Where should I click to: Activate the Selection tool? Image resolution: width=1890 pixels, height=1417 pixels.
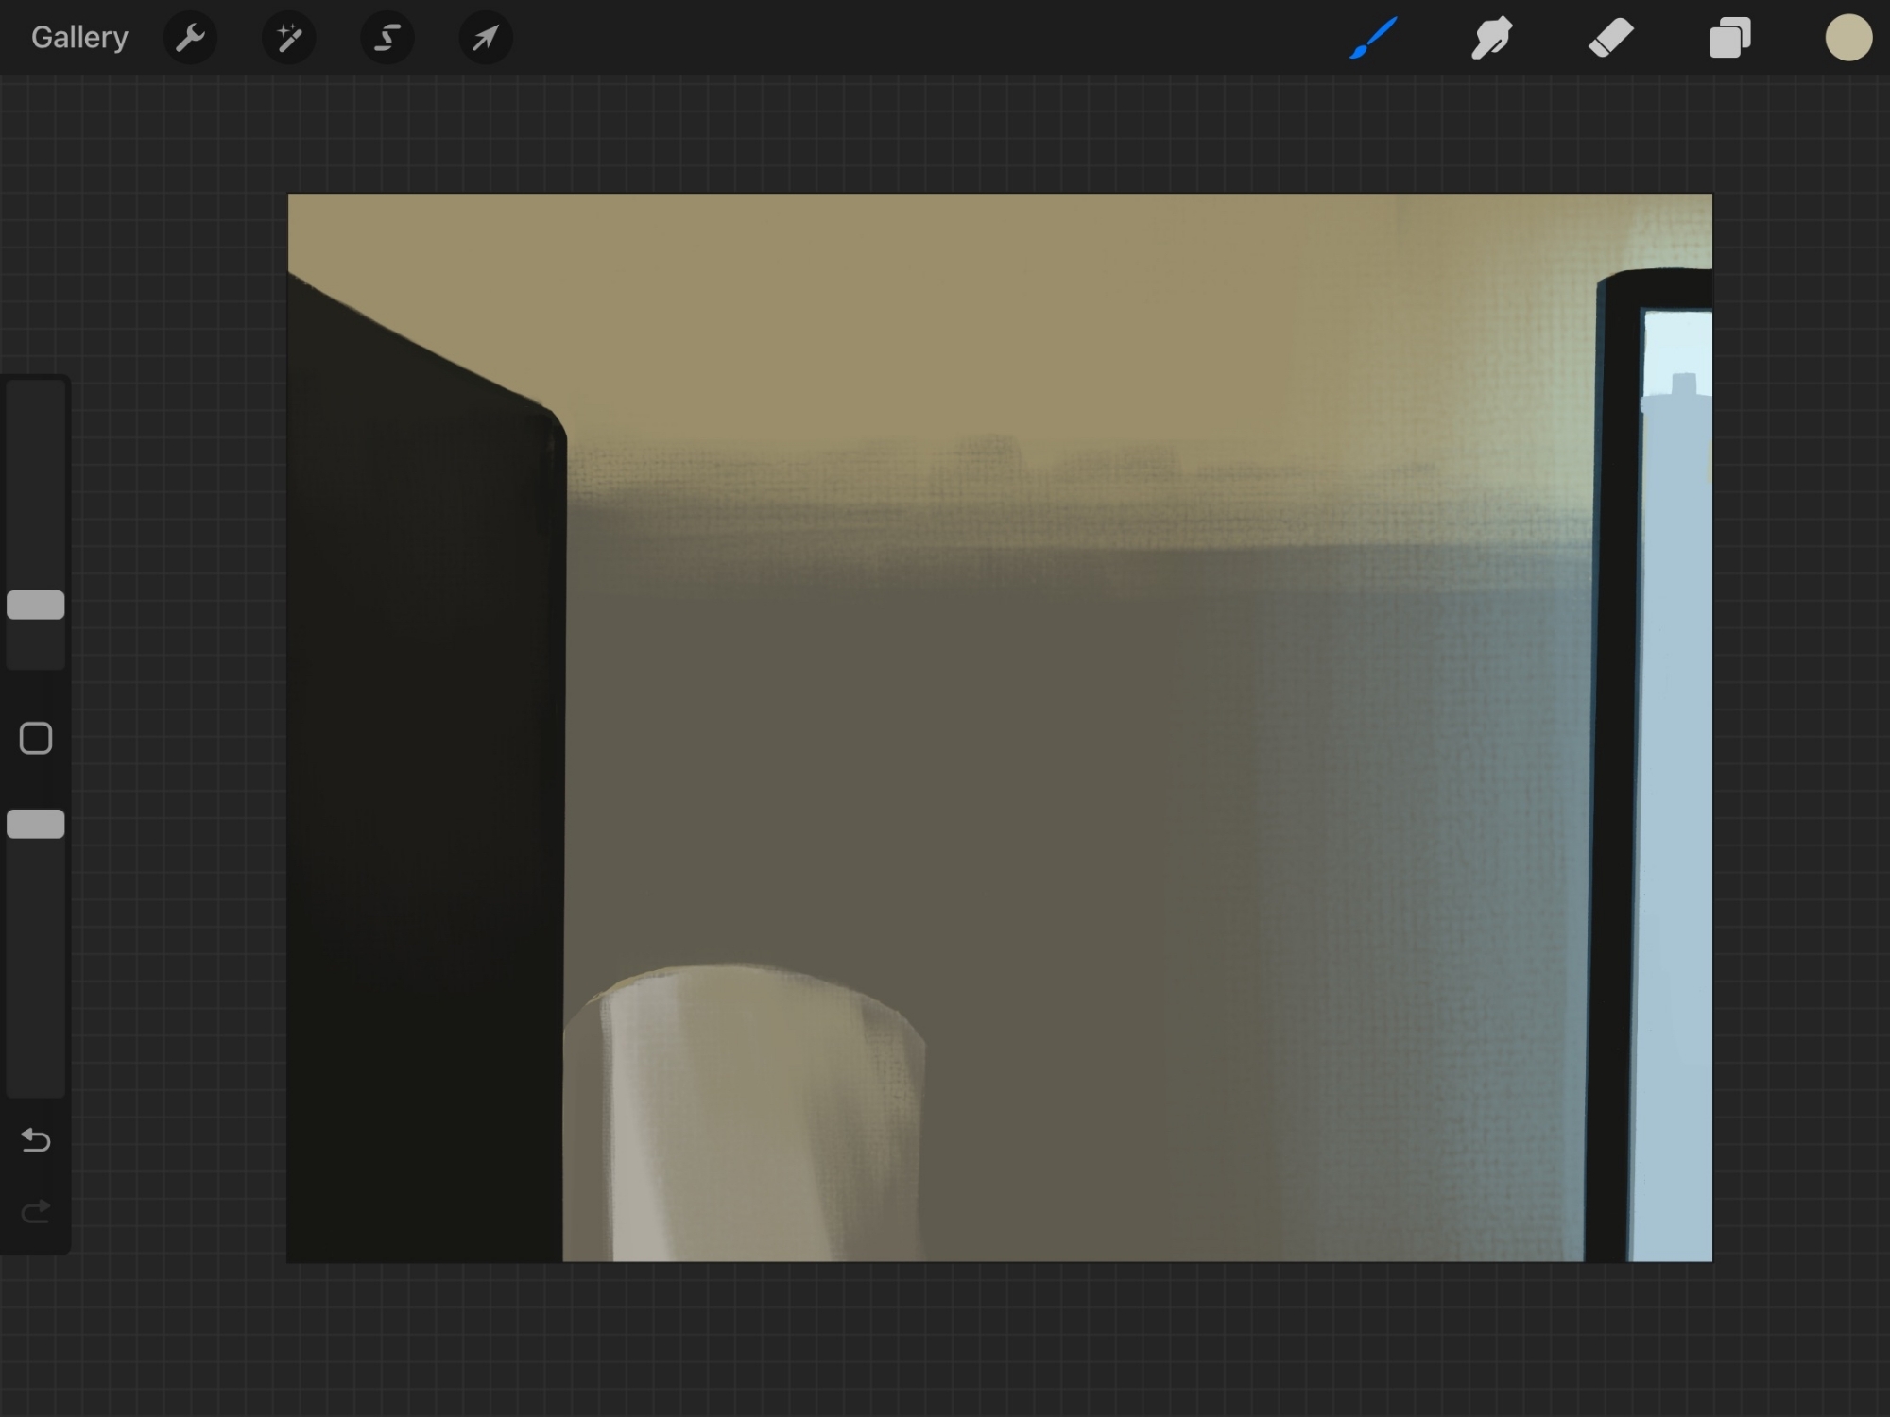(x=387, y=38)
